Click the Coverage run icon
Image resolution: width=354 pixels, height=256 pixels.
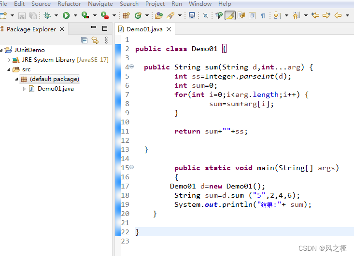[x=85, y=15]
